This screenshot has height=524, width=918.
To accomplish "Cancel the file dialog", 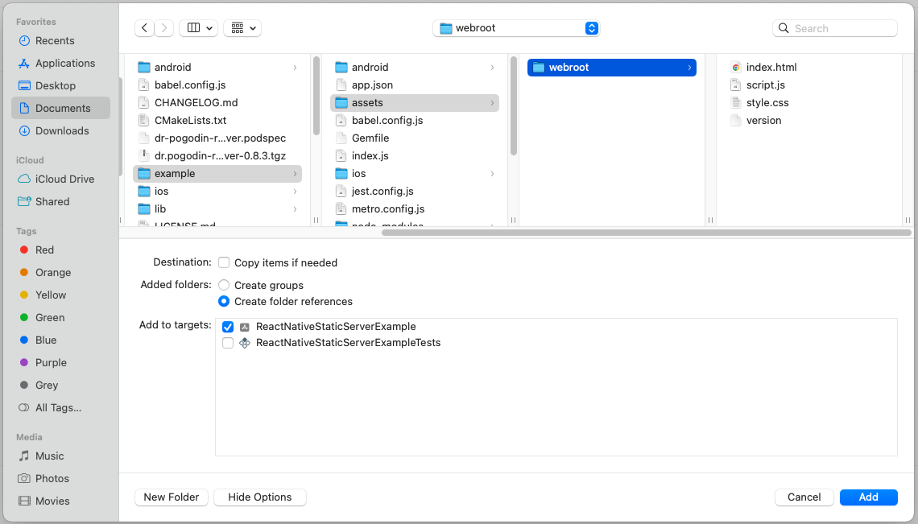I will (804, 497).
